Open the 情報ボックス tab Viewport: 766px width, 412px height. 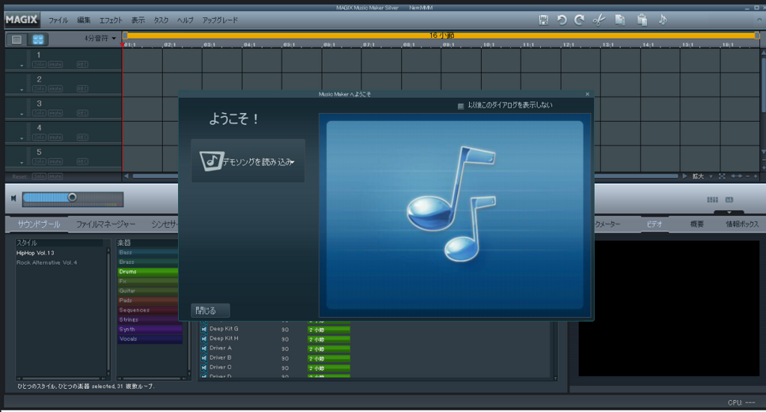742,224
